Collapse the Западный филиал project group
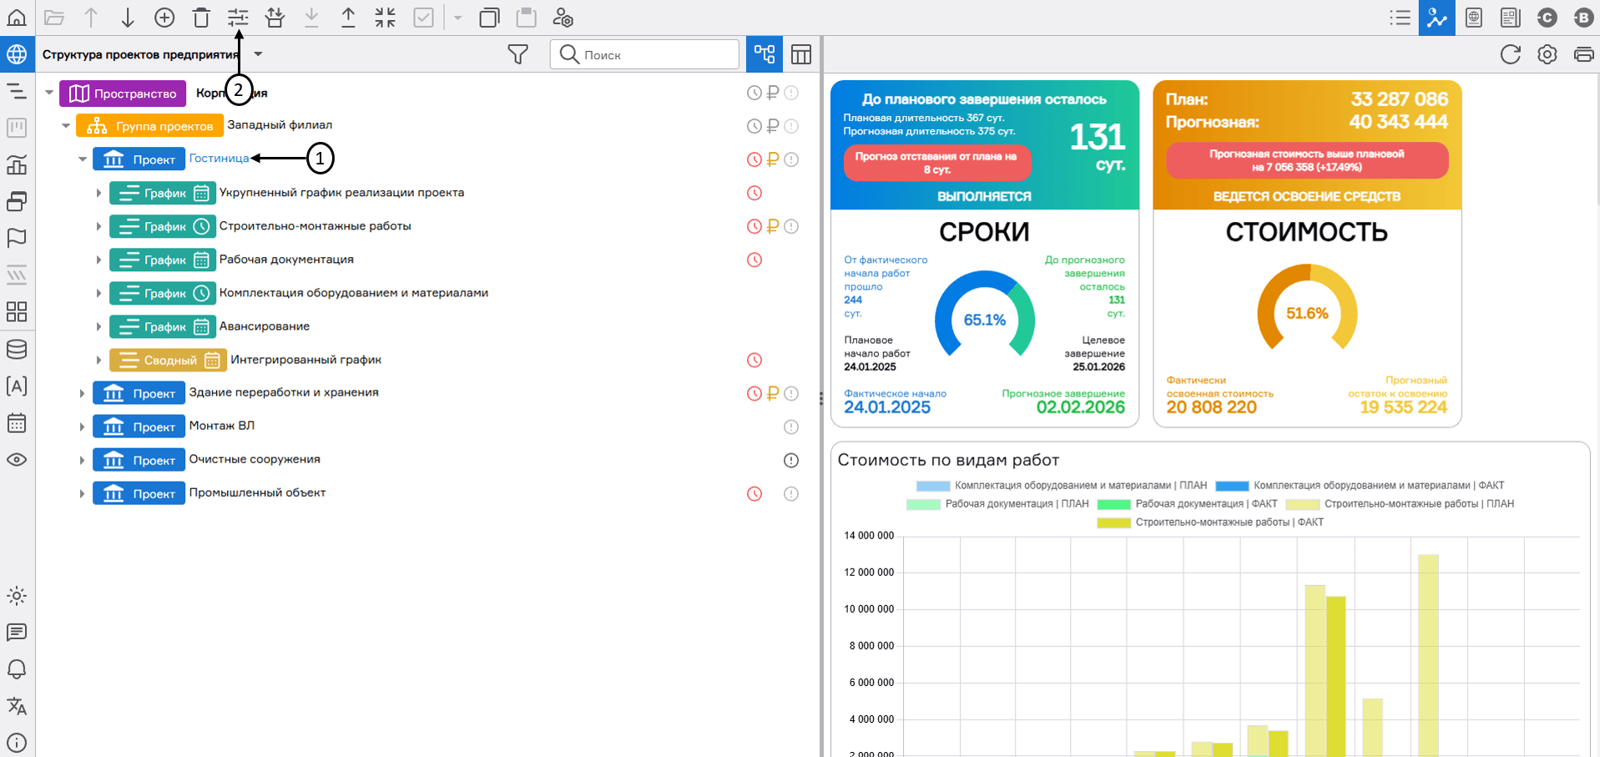The width and height of the screenshot is (1600, 757). coord(66,126)
